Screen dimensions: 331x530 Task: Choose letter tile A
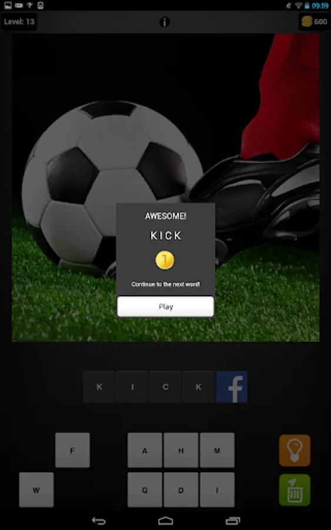click(x=145, y=450)
